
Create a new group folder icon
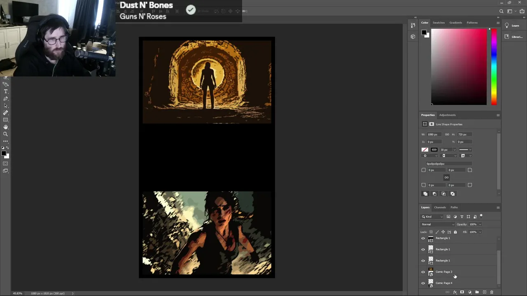[477, 292]
